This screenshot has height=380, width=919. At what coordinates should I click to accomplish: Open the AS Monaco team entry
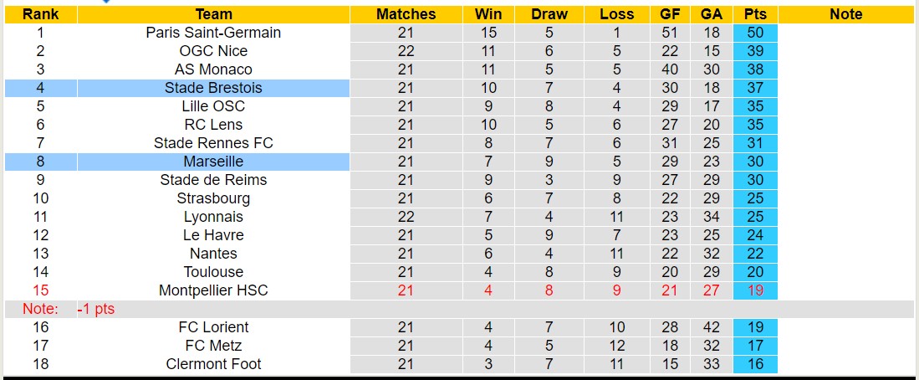point(213,69)
